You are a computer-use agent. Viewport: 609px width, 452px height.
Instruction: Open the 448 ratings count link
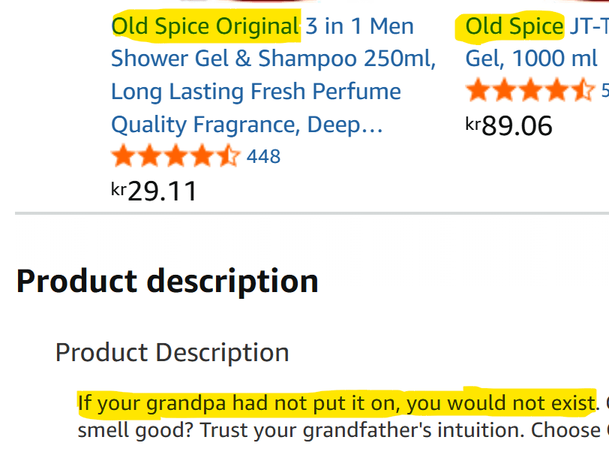(x=263, y=156)
